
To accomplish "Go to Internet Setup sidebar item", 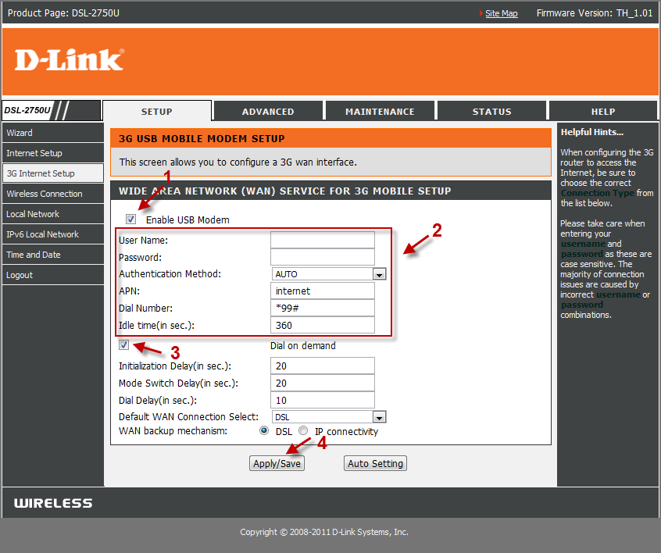I will (53, 153).
